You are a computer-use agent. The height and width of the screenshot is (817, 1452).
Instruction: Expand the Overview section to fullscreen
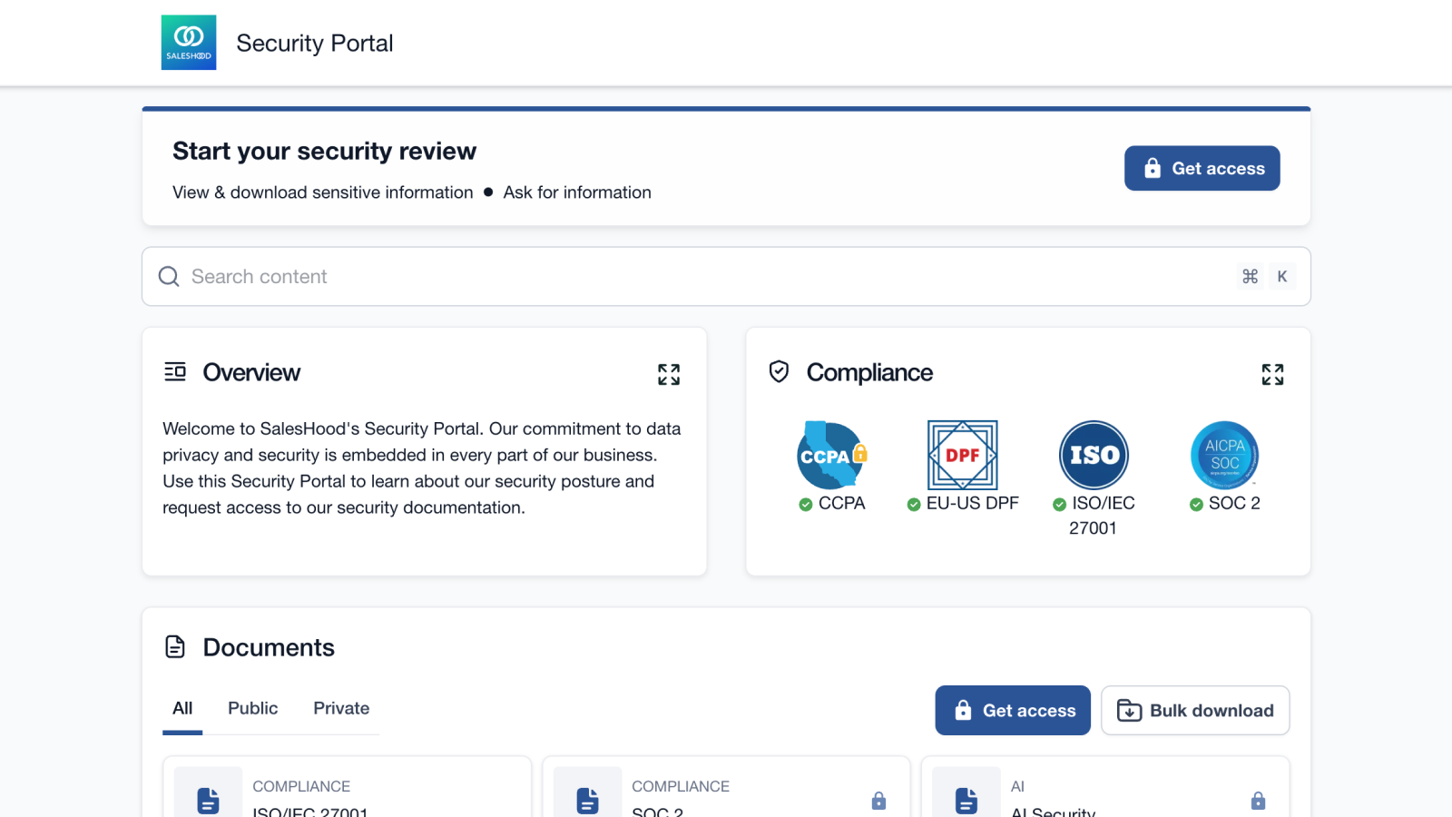click(669, 374)
